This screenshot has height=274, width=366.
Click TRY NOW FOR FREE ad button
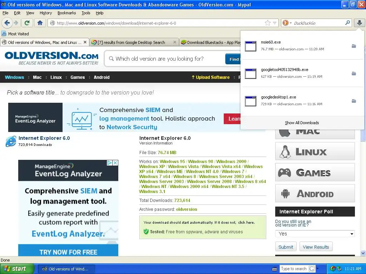(x=68, y=251)
